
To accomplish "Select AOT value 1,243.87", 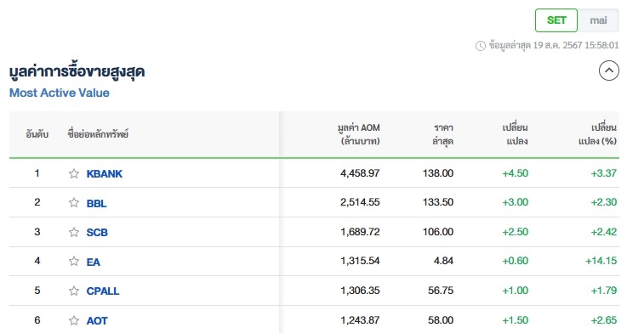I will (x=360, y=320).
